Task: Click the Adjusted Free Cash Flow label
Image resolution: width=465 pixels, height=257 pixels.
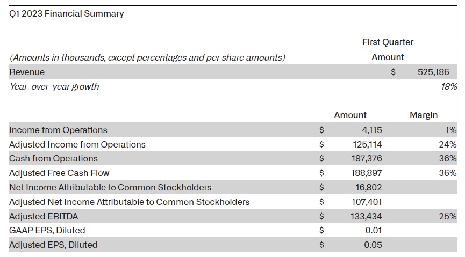Action: (x=60, y=173)
